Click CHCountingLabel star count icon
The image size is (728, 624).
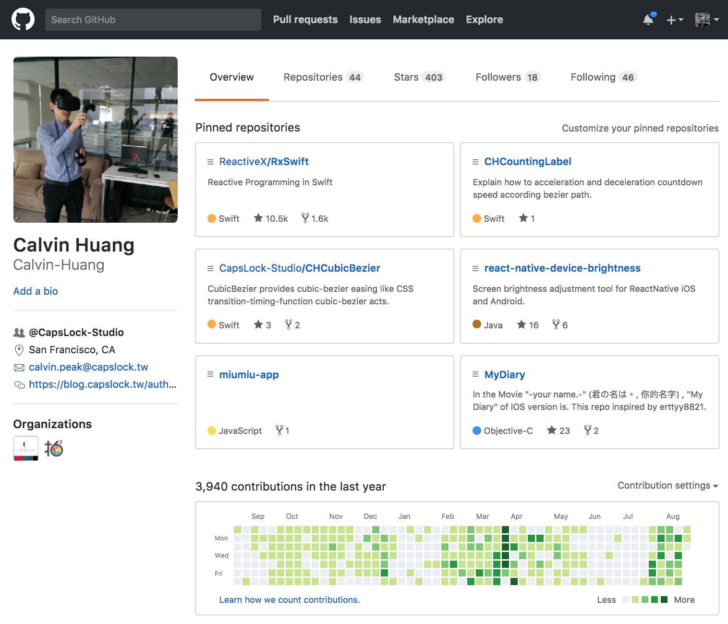pyautogui.click(x=523, y=218)
